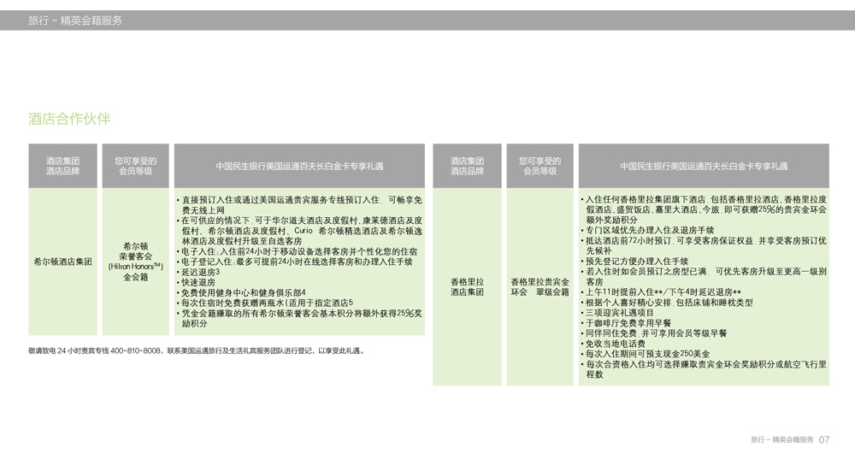Click the bullet about '25%的贵宾金环会额外奖励积分'
Viewport: 855px width, 453px height.
click(704, 210)
